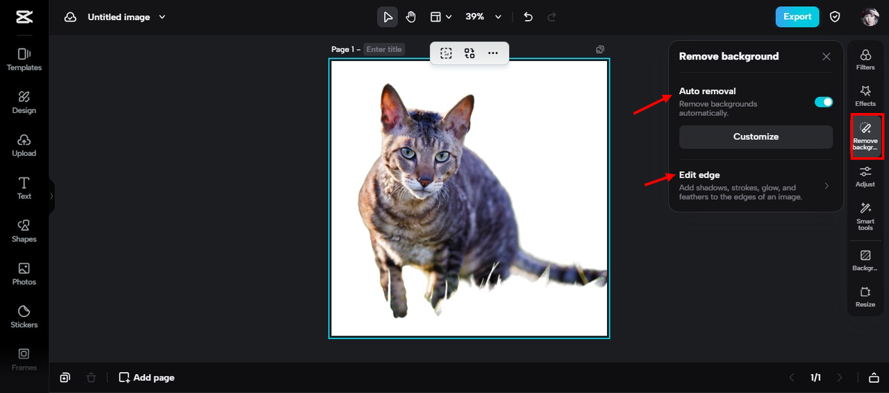Open the Background tool in right sidebar

pyautogui.click(x=865, y=261)
